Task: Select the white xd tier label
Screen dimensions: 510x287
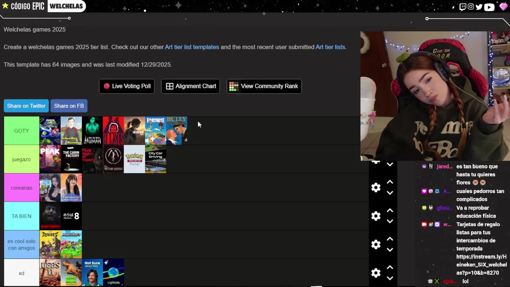Action: [22, 273]
